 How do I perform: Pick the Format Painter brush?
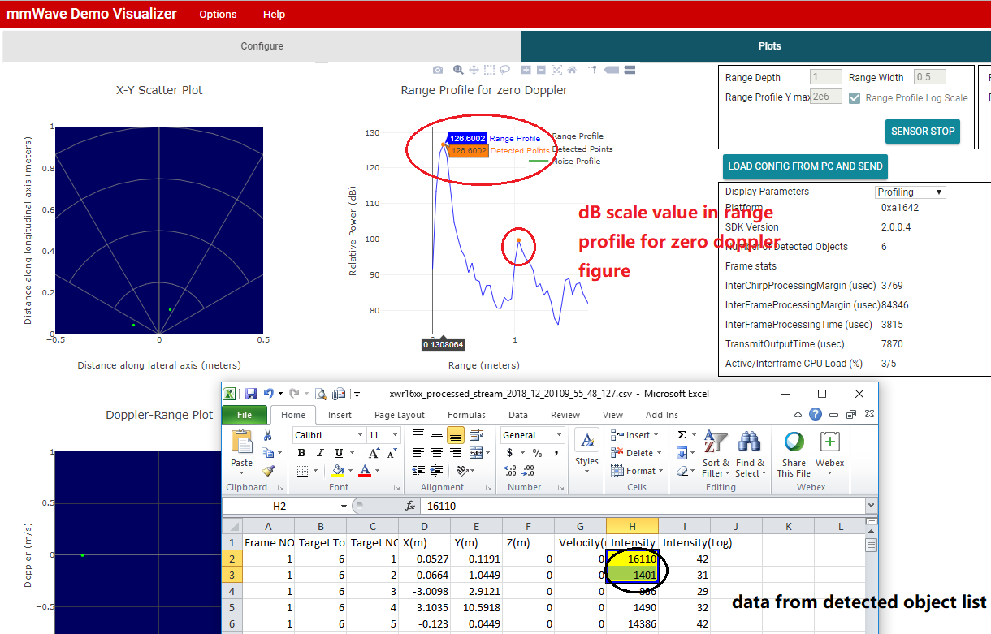[267, 471]
